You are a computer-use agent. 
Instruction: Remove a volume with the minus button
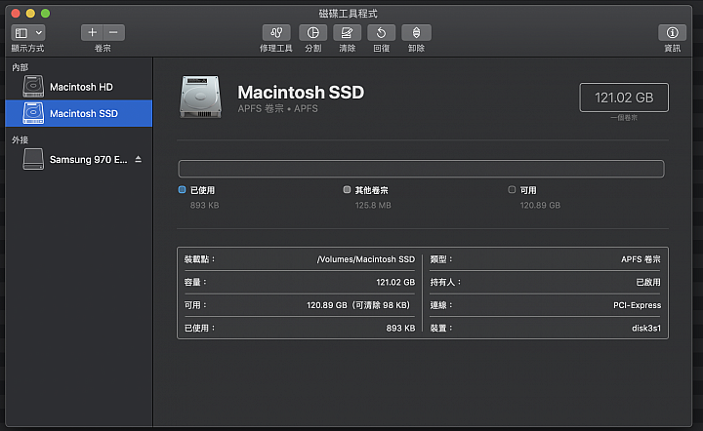(x=114, y=33)
